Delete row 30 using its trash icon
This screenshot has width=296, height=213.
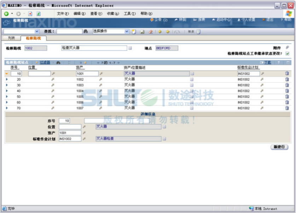[287, 85]
